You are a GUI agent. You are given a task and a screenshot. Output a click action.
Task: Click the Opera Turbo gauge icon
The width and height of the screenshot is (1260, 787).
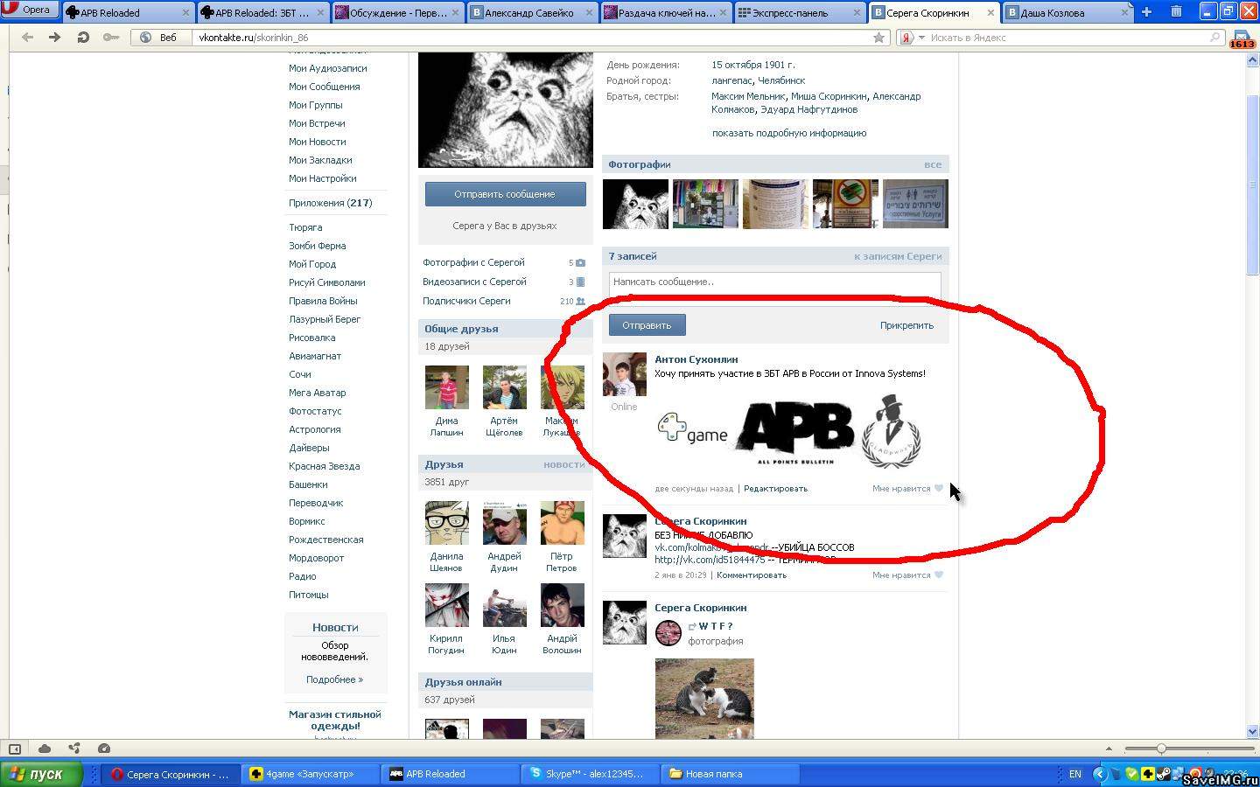tap(104, 749)
